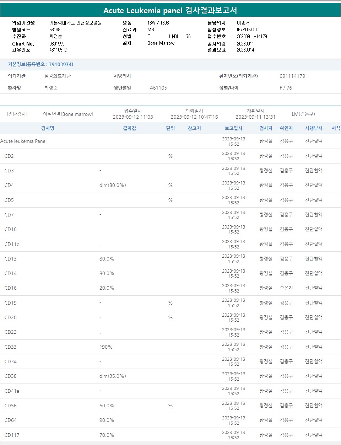Viewport: 341px width, 445px height.
Task: Click the Acute Leukemia panel 검사결과보고서 title
Action: [x=170, y=10]
